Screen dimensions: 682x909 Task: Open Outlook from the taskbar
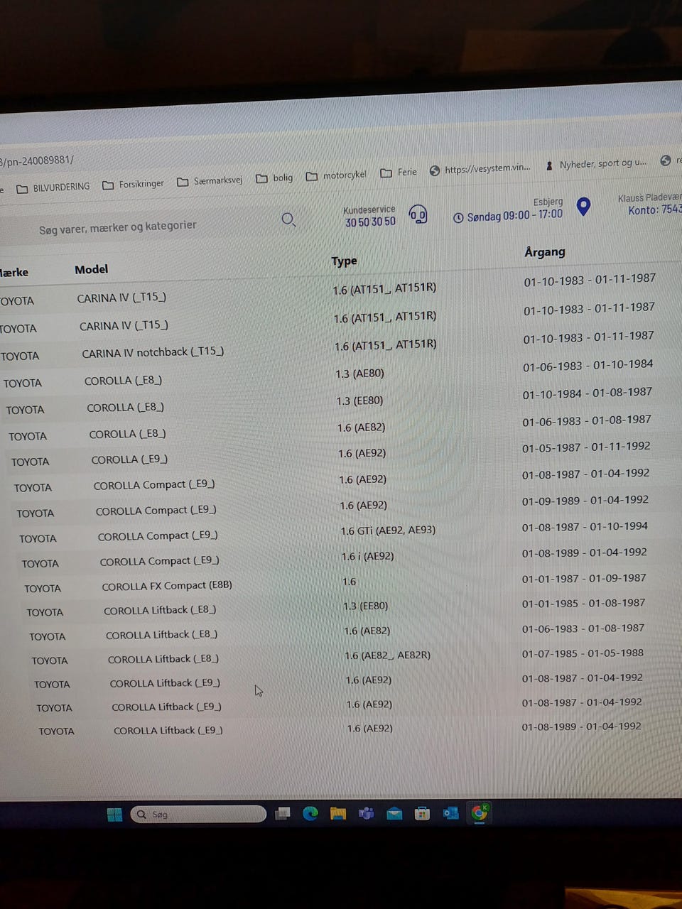pyautogui.click(x=450, y=813)
